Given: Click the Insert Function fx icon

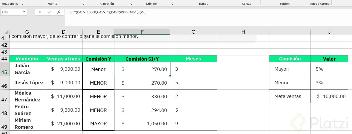Looking at the screenshot, I should pyautogui.click(x=59, y=12).
